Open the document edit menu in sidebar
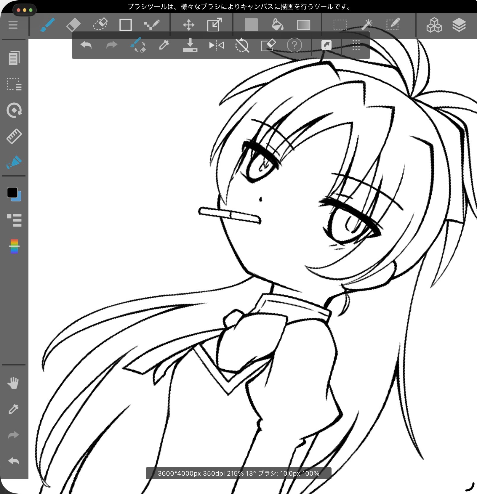Viewport: 477px width, 494px height. coord(14,58)
